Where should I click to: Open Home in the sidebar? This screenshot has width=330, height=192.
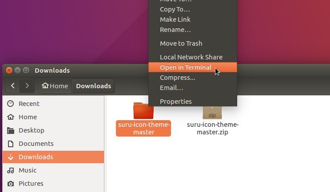pos(53,117)
